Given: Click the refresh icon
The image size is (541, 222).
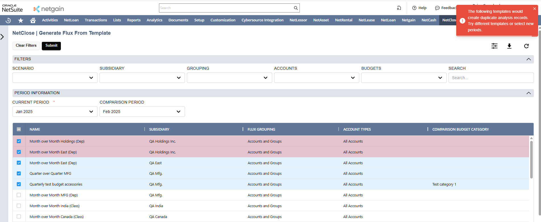Looking at the screenshot, I should (x=526, y=46).
